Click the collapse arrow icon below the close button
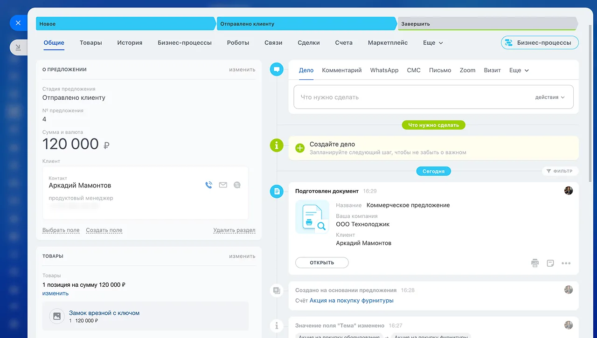This screenshot has width=597, height=338. pos(18,47)
